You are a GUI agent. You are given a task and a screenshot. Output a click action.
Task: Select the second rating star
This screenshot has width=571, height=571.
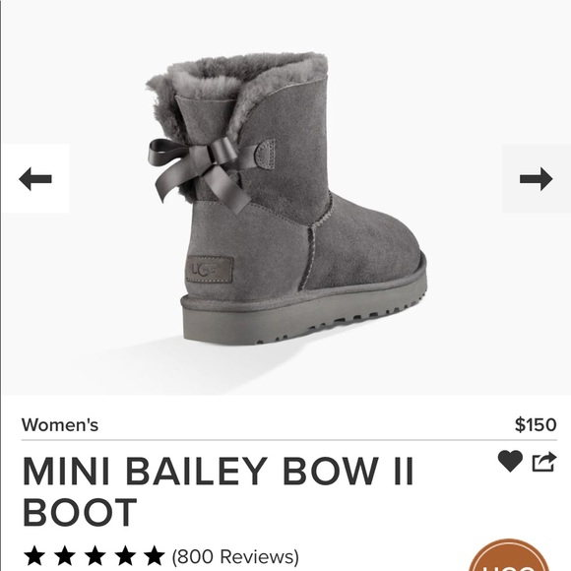click(65, 555)
